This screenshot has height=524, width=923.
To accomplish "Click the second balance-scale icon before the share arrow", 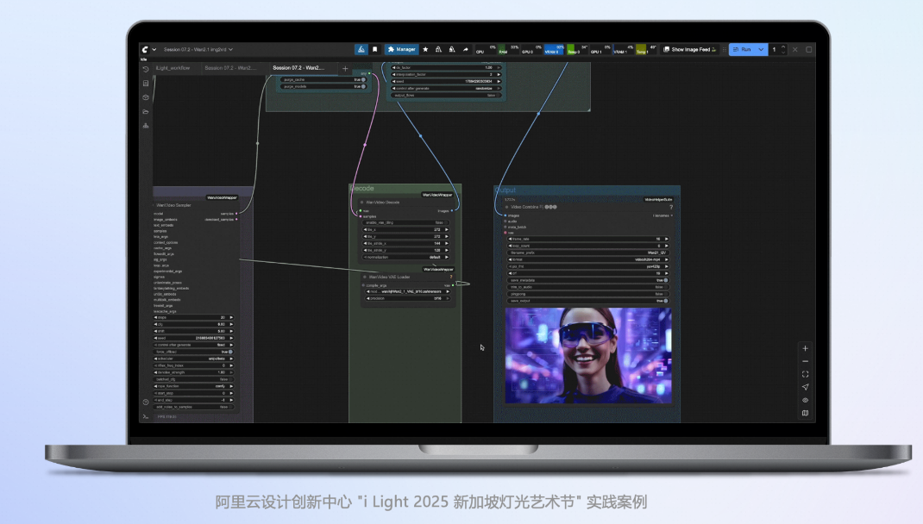I will (x=451, y=49).
